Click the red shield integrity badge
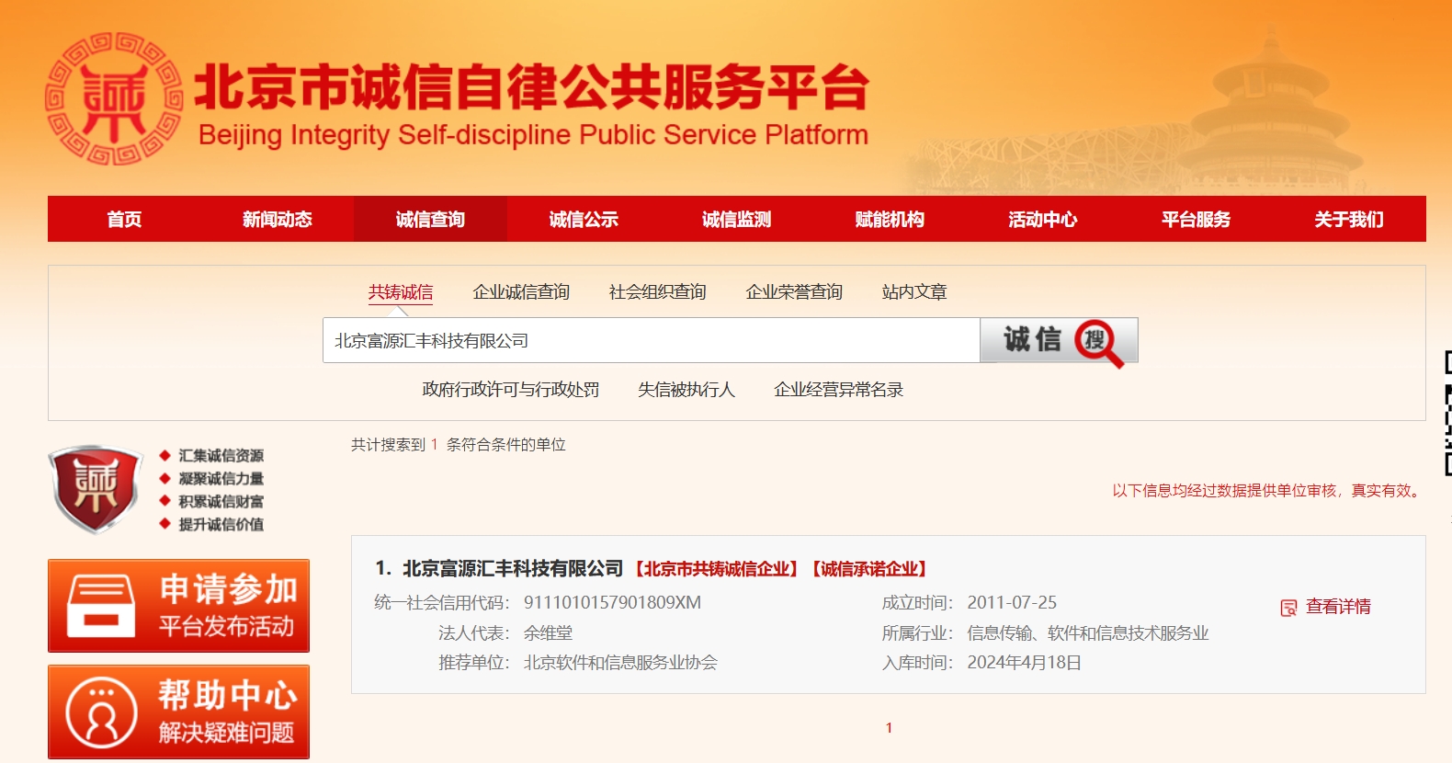Image resolution: width=1452 pixels, height=763 pixels. point(96,488)
